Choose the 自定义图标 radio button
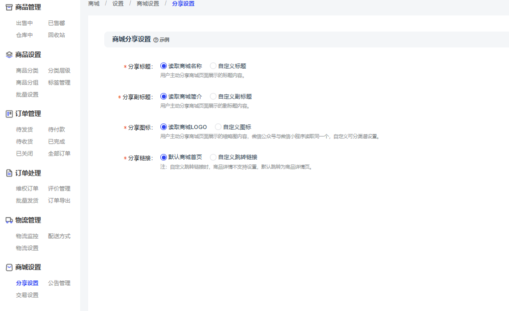Screen dimensions: 509x311 point(218,127)
